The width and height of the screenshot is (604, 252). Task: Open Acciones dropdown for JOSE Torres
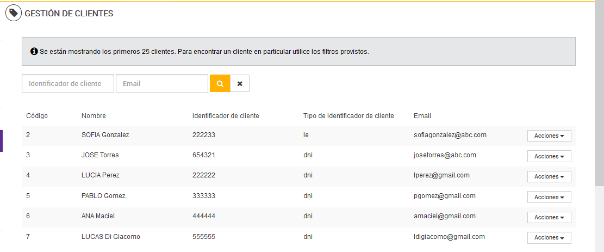coord(549,156)
